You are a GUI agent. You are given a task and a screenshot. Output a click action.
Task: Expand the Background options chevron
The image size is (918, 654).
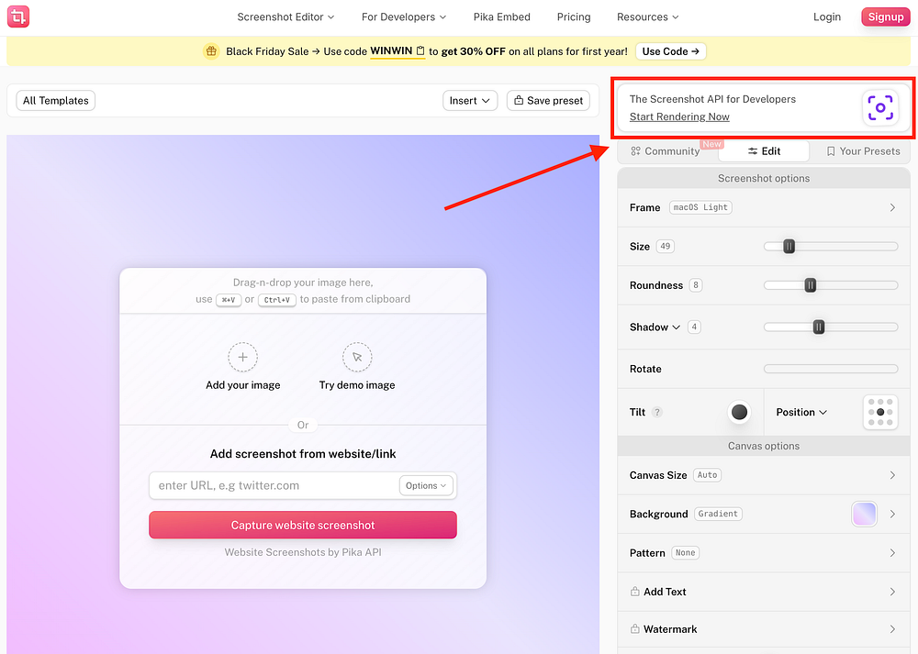(892, 515)
